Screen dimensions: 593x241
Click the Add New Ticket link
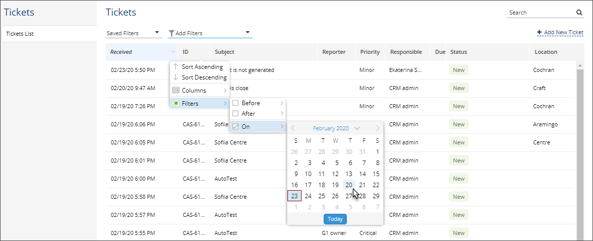(560, 33)
